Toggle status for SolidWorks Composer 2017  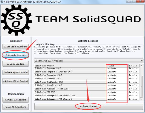[x=118, y=69]
